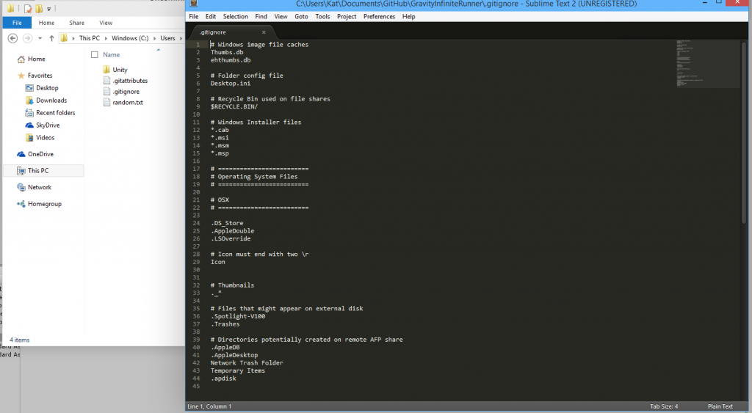752x413 pixels.
Task: Open File tab in Explorer ribbon
Action: (17, 23)
